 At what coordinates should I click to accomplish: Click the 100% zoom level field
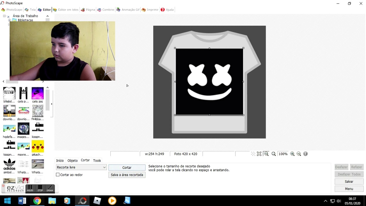point(283,154)
